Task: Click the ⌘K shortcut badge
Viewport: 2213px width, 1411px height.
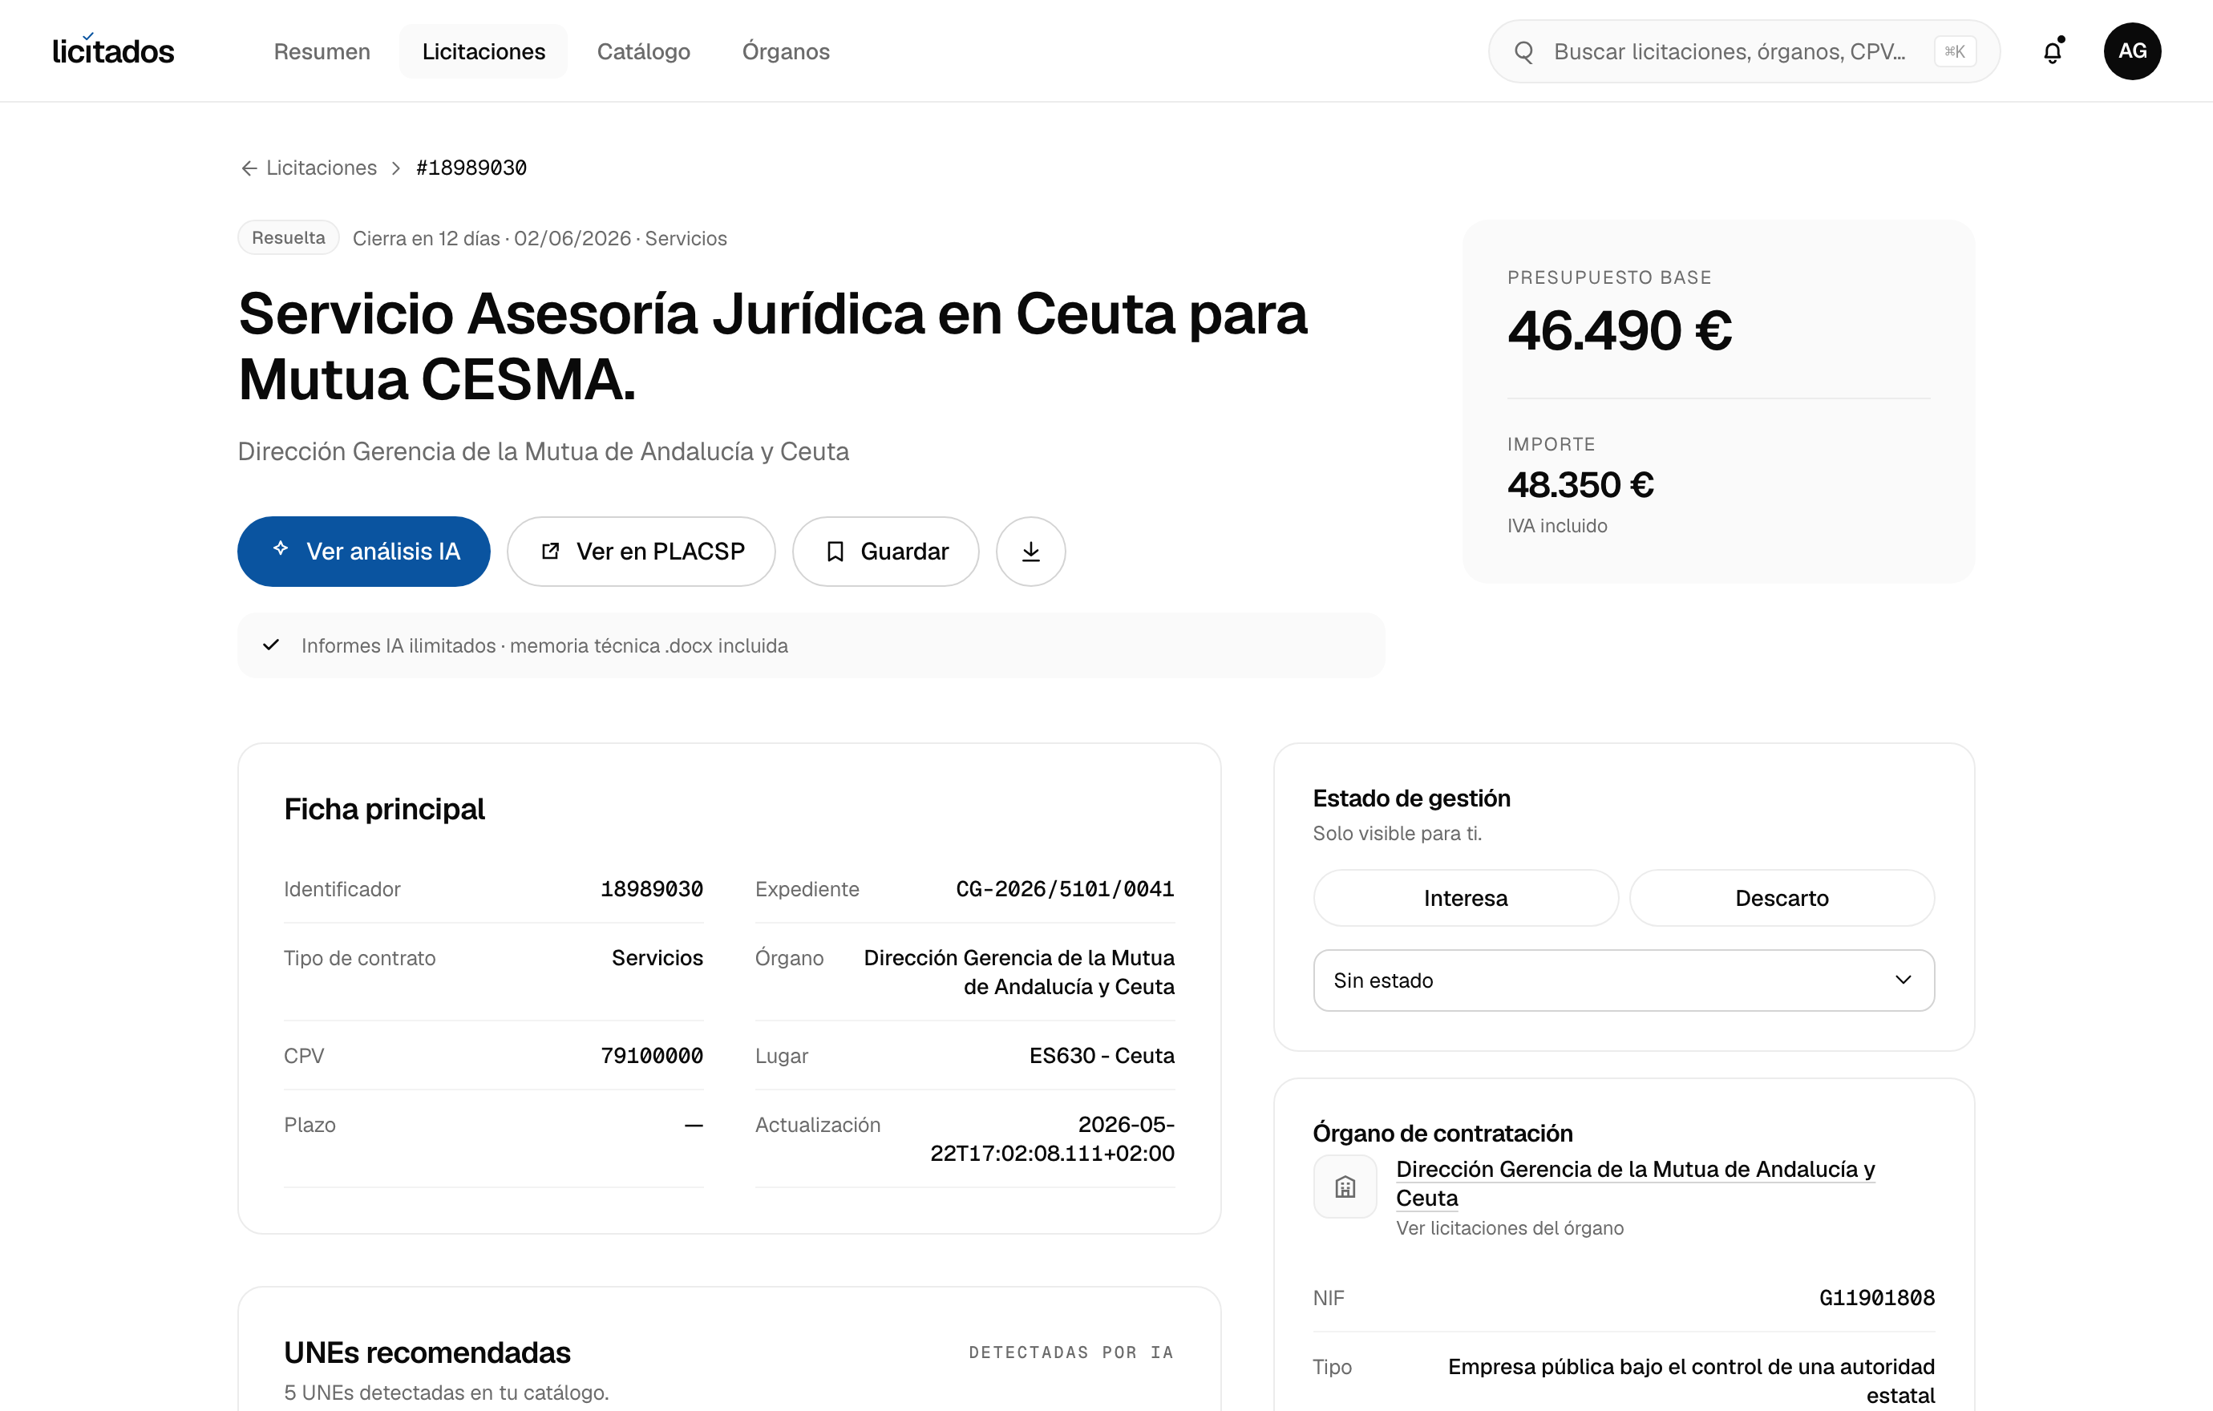Action: [x=1955, y=51]
